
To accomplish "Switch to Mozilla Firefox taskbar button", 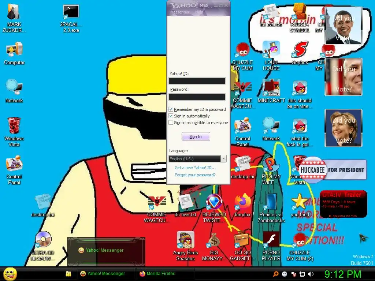I will click(x=165, y=274).
